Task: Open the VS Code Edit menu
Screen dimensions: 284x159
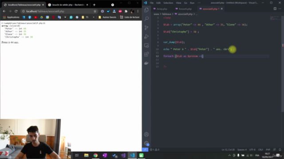Action: pos(158,3)
